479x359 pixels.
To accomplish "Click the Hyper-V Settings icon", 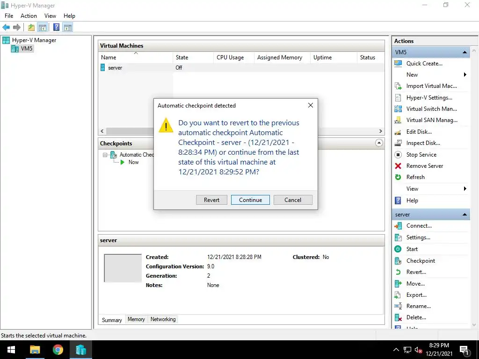I will pos(398,98).
